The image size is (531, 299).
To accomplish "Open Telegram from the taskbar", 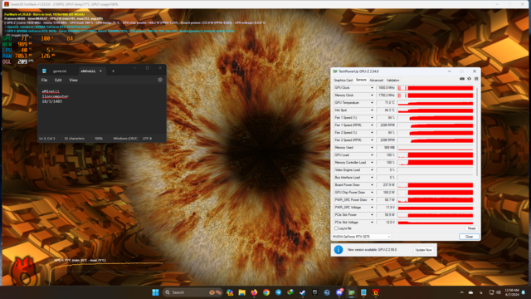I will (279, 292).
